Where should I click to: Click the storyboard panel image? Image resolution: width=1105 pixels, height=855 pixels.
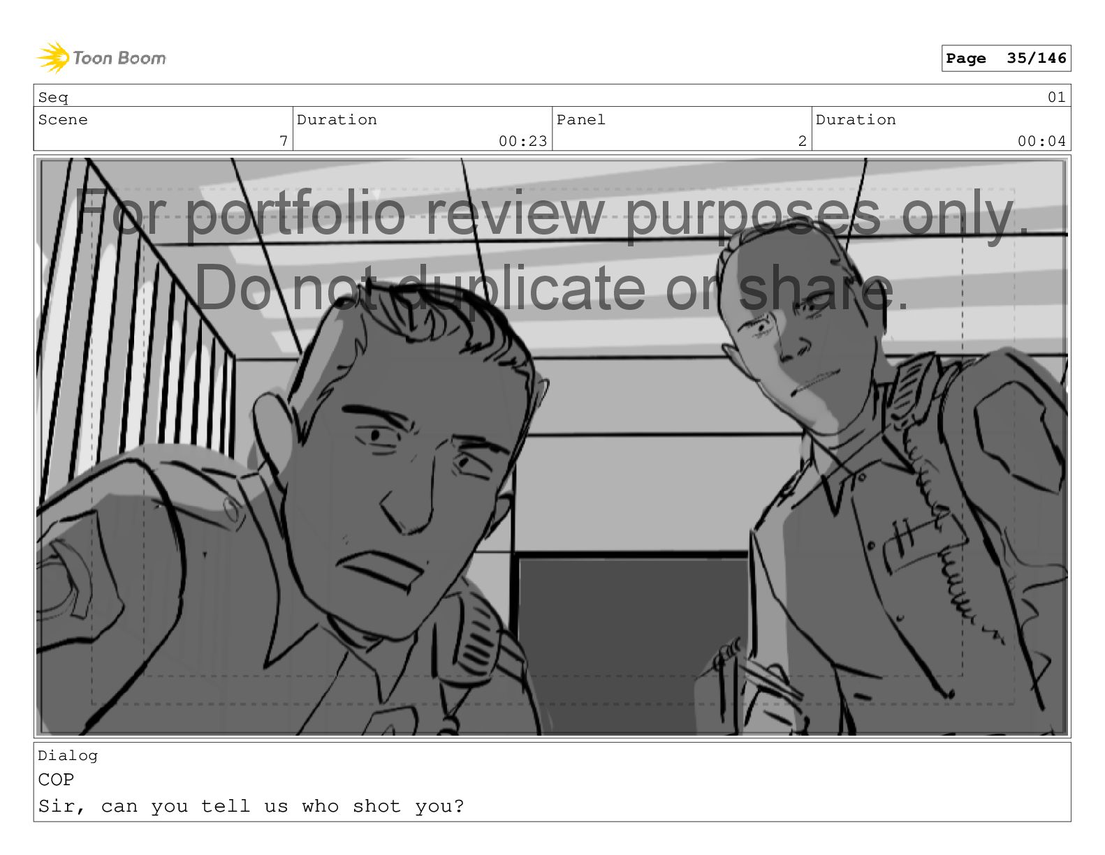pyautogui.click(x=552, y=447)
